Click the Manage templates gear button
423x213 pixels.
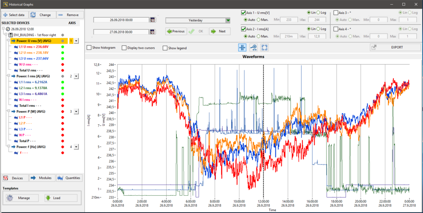point(22,198)
